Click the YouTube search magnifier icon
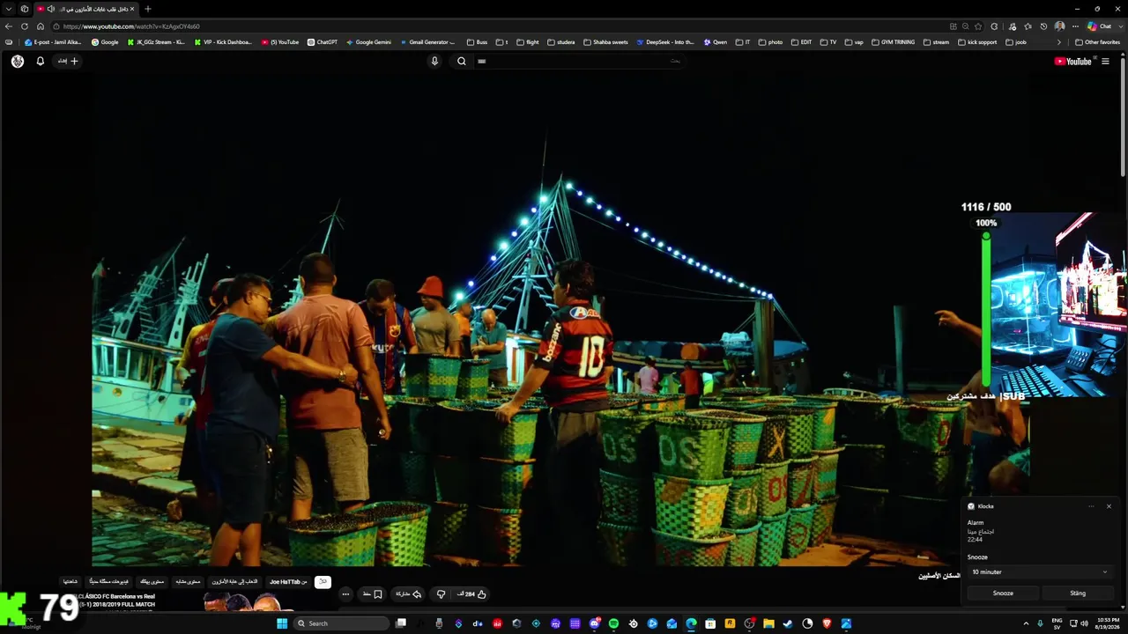The height and width of the screenshot is (634, 1128). 461,62
